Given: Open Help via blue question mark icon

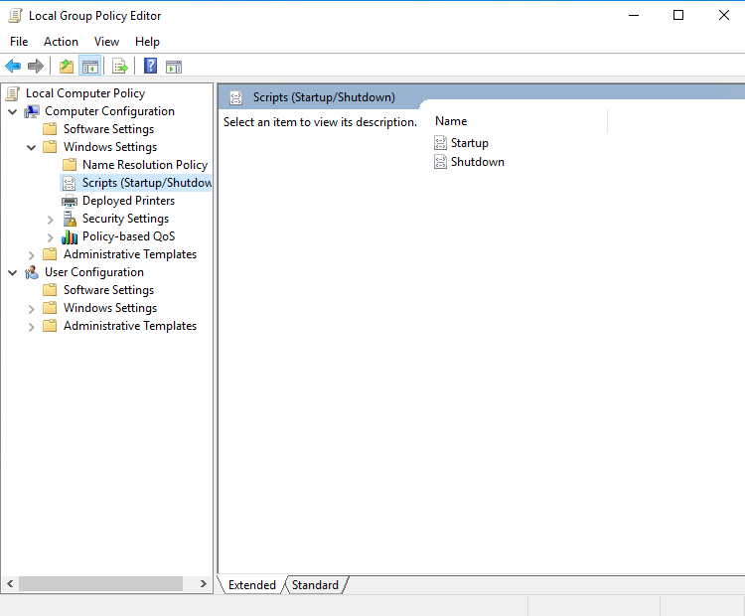Looking at the screenshot, I should point(150,67).
